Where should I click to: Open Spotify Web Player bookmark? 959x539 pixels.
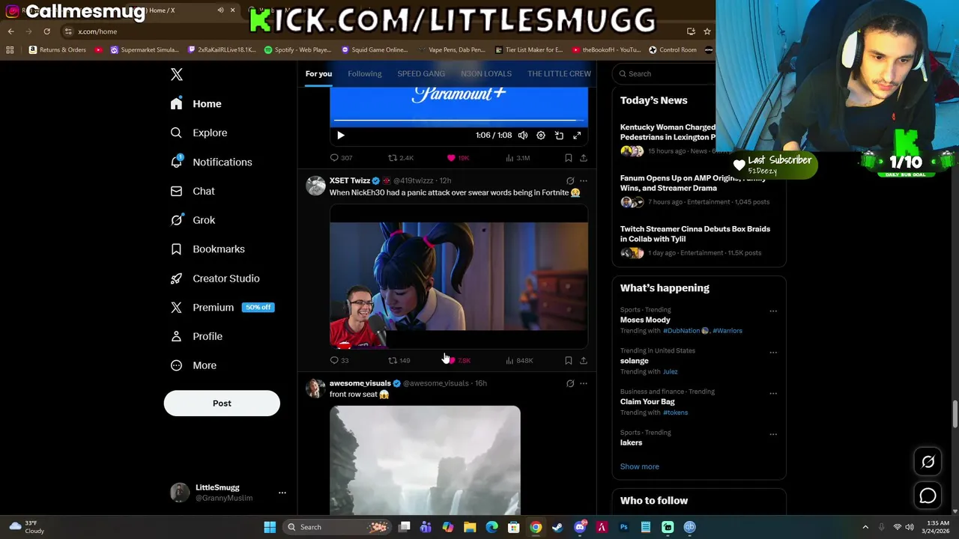pos(298,50)
